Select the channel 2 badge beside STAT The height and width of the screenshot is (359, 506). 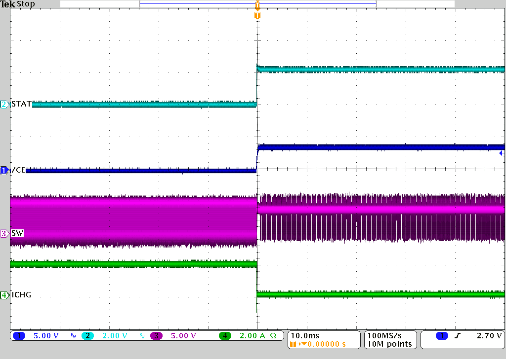click(x=4, y=104)
